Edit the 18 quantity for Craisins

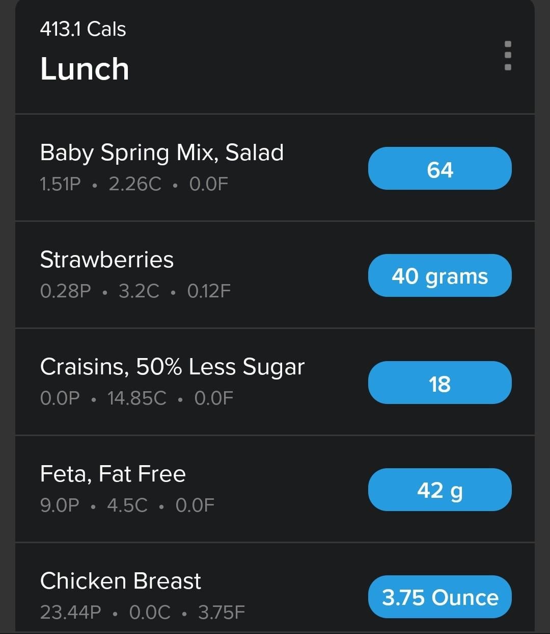coord(439,383)
